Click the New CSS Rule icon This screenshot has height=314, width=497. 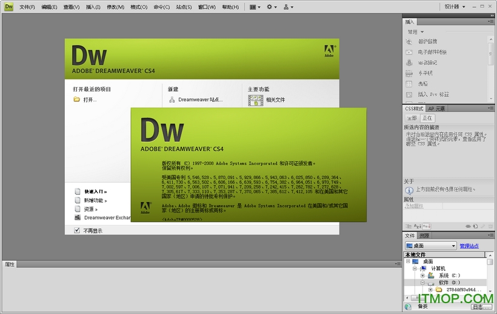[475, 226]
